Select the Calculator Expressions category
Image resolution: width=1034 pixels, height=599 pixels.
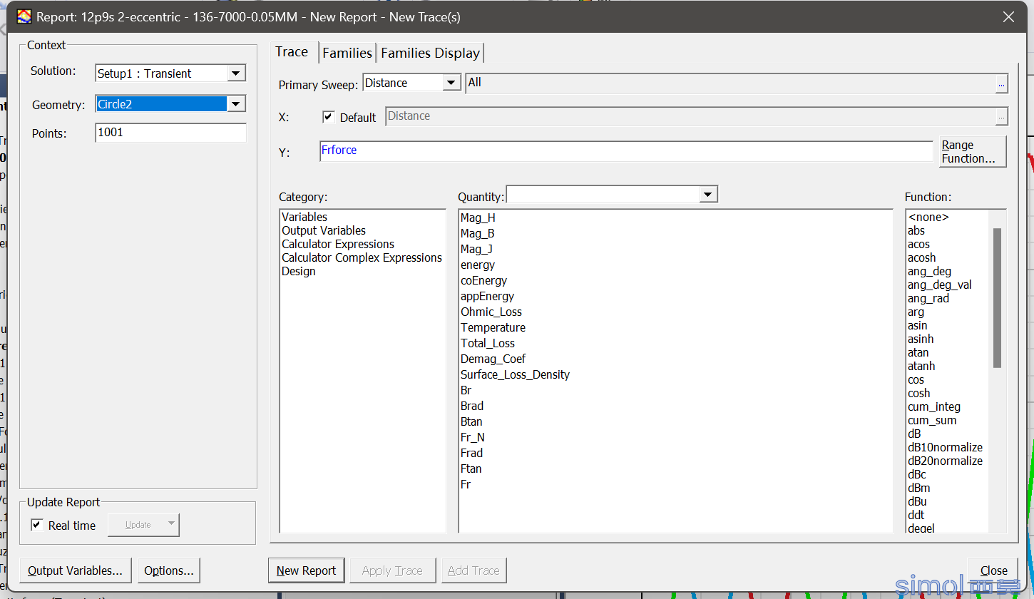[338, 244]
